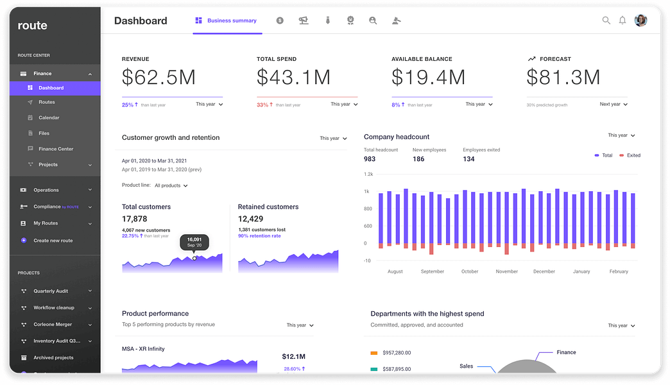
Task: Click the MSA - XR Infinity product label
Action: [143, 349]
